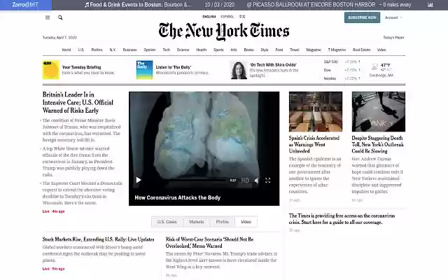448x280 pixels.
Task: Enter fullscreen on the video player
Action: point(267,181)
